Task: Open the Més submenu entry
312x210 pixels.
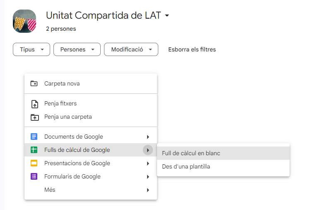Action: click(50, 190)
